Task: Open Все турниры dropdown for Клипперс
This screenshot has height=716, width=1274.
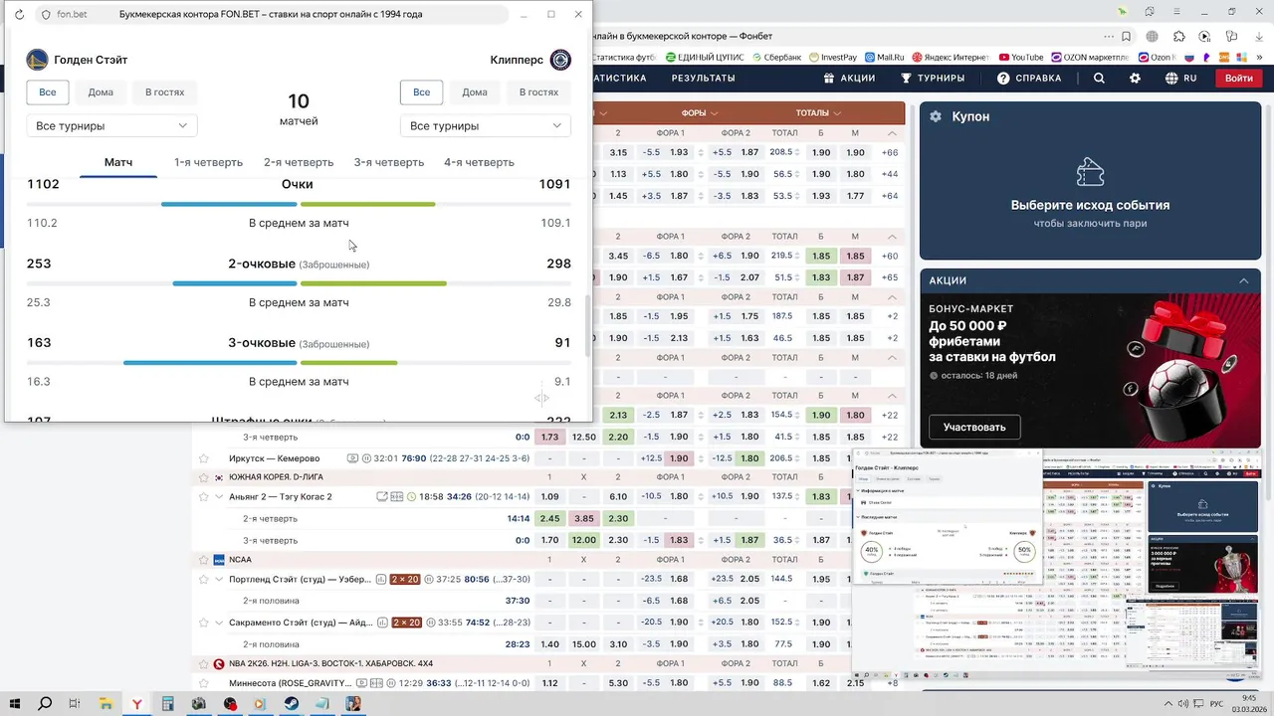Action: pos(486,126)
